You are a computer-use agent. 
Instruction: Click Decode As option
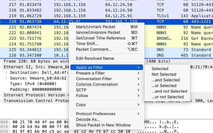tap(88, 120)
